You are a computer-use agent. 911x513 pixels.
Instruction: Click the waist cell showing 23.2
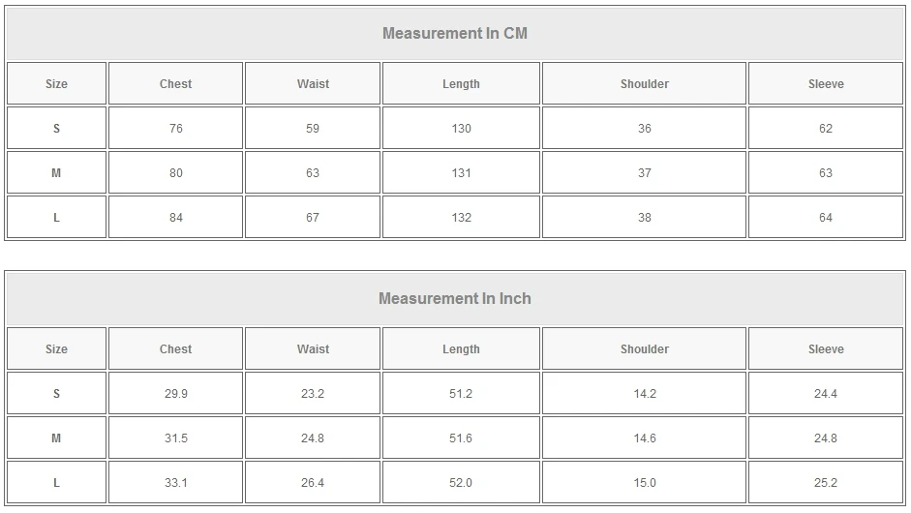click(x=313, y=394)
